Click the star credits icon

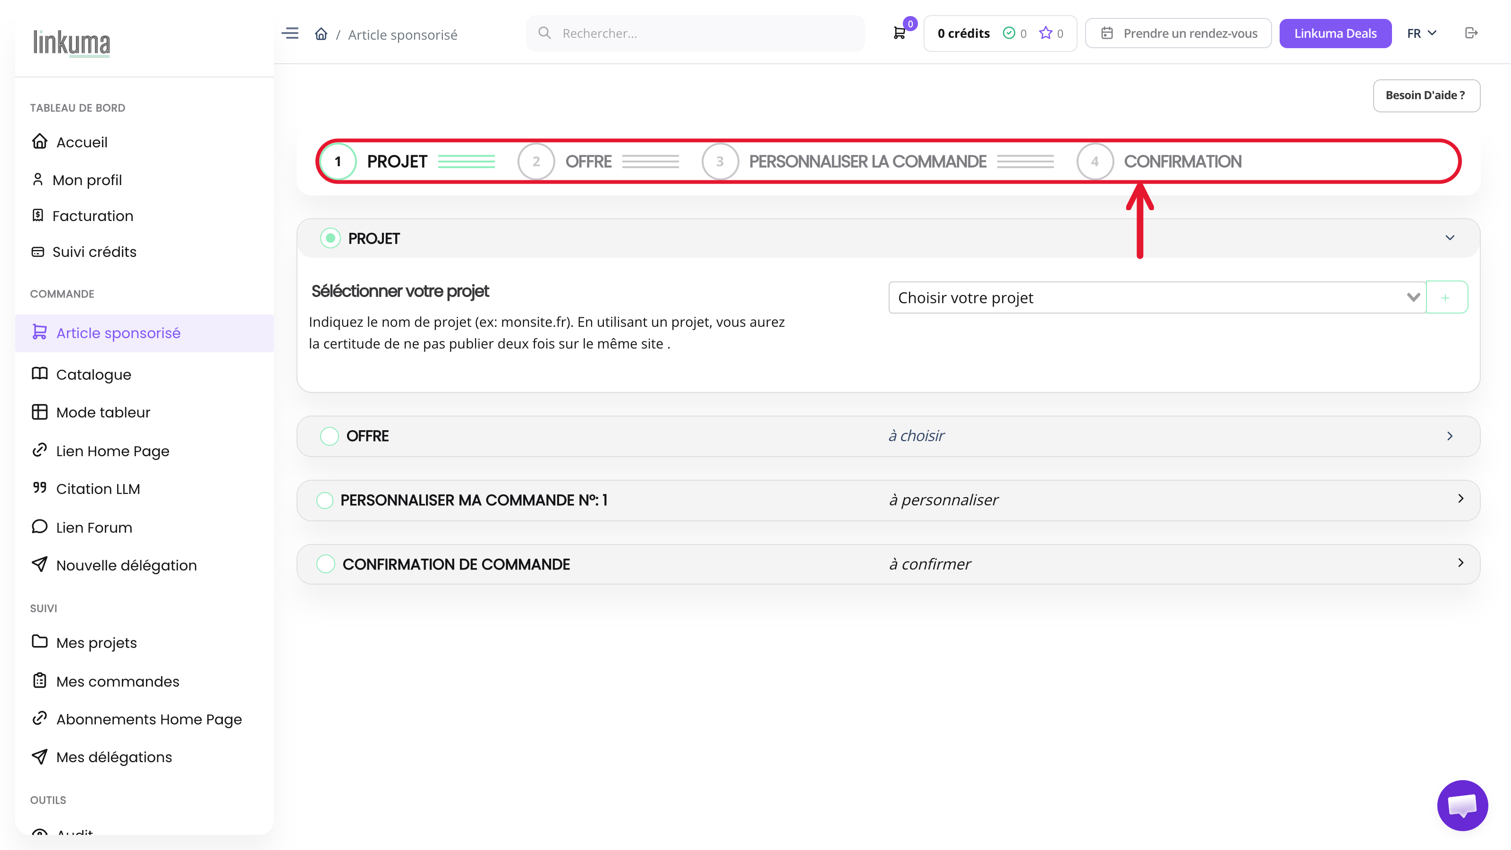(1045, 34)
